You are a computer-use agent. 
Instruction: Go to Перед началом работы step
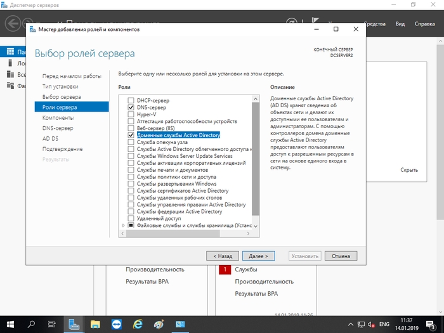point(72,76)
